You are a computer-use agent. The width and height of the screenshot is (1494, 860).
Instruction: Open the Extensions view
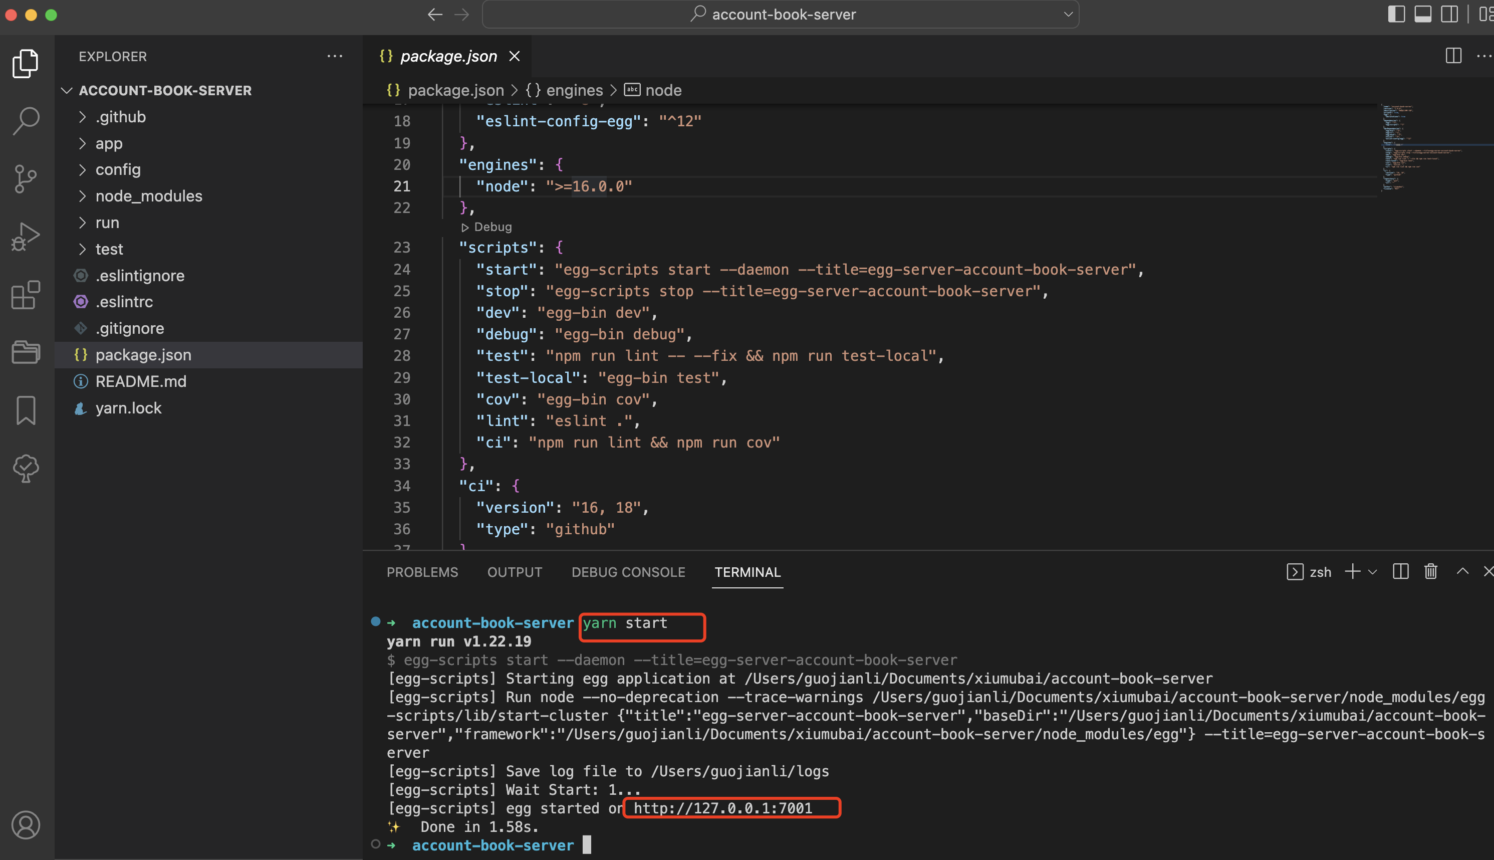pos(26,294)
